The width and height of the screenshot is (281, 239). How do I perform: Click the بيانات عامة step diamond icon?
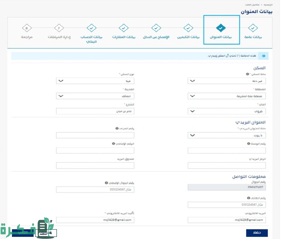coord(253,28)
